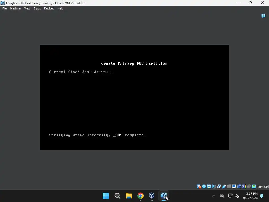Image resolution: width=269 pixels, height=202 pixels.
Task: Click the "Current fixed disk drive: 1" line
Action: pos(81,72)
